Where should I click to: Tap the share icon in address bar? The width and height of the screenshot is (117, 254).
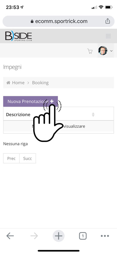click(x=108, y=21)
